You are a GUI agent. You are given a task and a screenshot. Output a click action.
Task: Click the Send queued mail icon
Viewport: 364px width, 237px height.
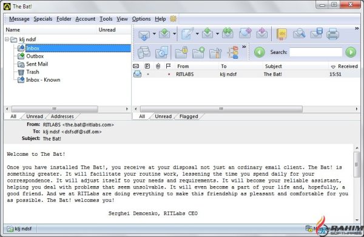[x=164, y=34]
